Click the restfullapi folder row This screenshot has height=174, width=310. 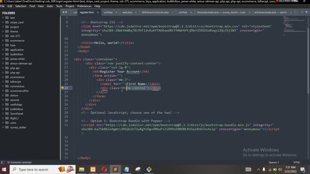tap(30, 104)
